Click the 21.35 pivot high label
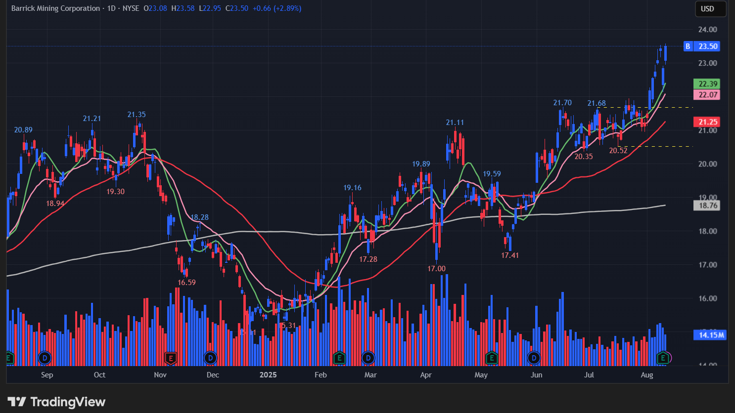Viewport: 735px width, 413px height. (137, 115)
